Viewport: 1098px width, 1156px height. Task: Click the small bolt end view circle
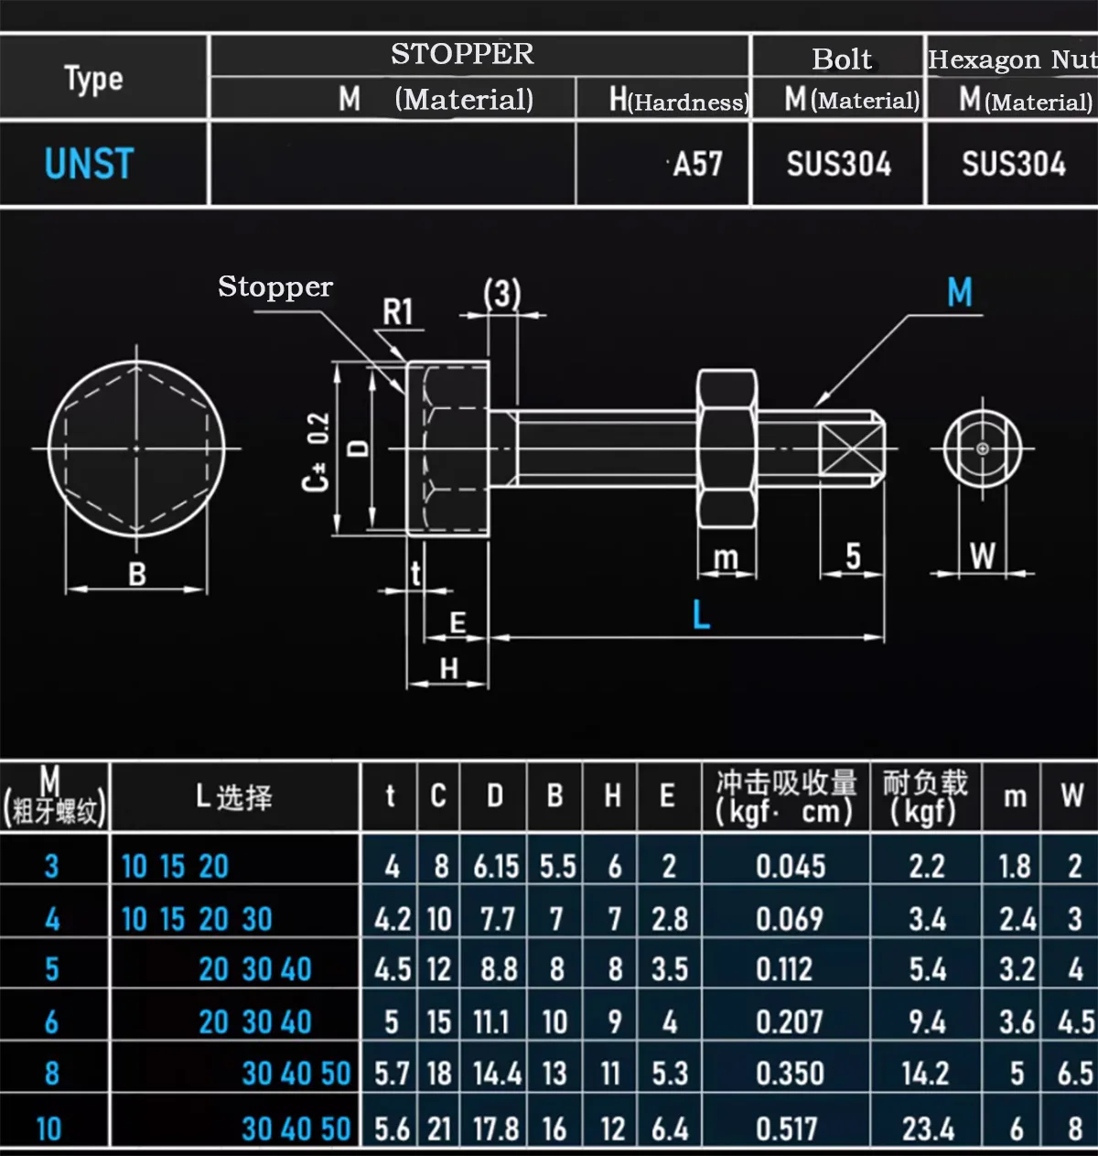(x=983, y=448)
